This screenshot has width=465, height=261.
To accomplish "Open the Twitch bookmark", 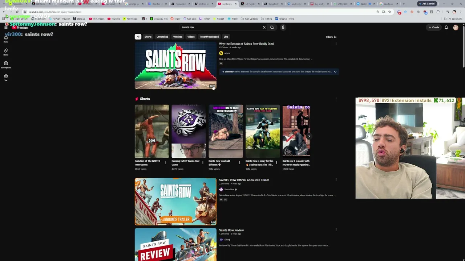I will pyautogui.click(x=205, y=19).
